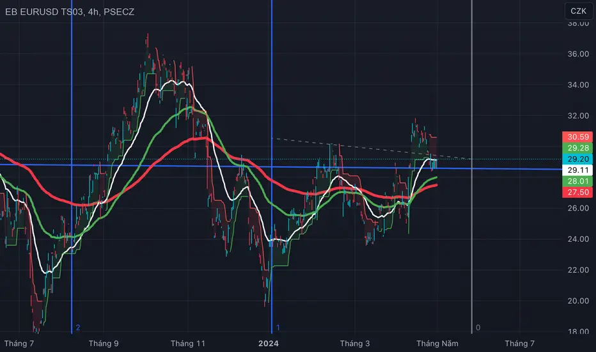Click the 36.00 price axis value
Screen dimensions: 596x352
578,54
